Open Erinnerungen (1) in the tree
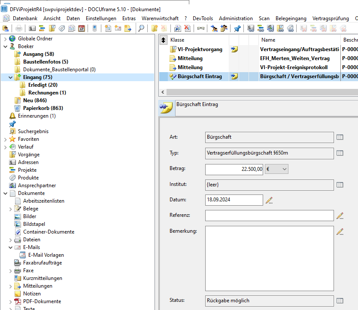The width and height of the screenshot is (358, 310). (x=37, y=116)
